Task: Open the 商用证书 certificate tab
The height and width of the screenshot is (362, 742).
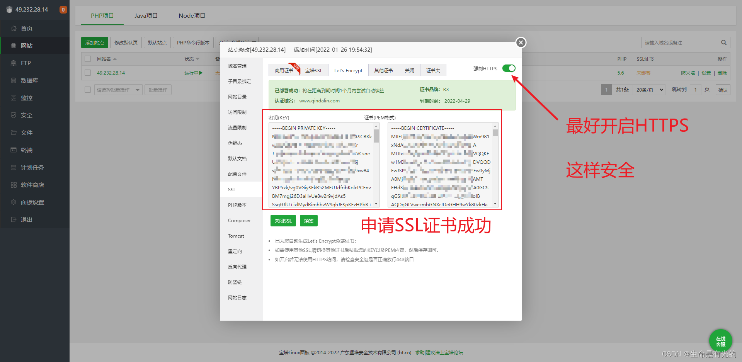Action: tap(284, 70)
